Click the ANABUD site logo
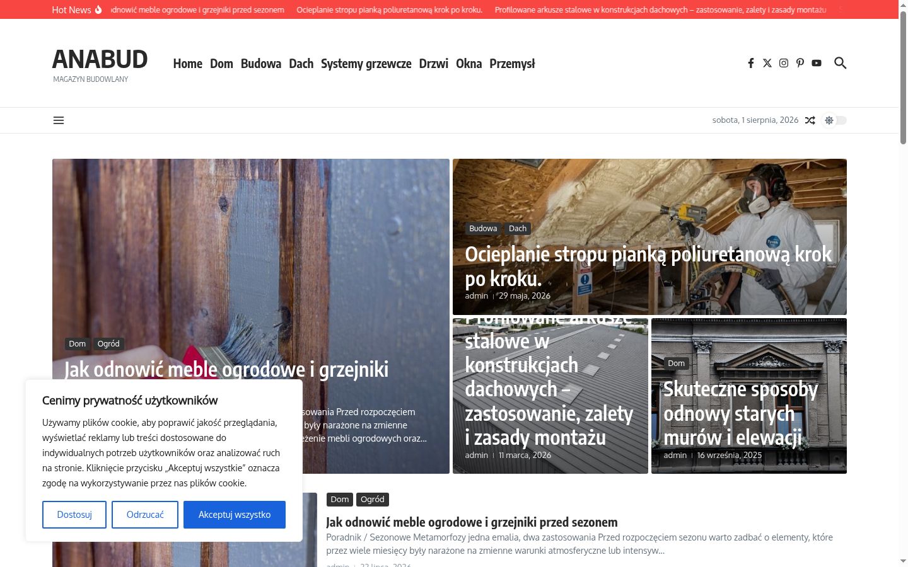The height and width of the screenshot is (567, 908). [100, 59]
